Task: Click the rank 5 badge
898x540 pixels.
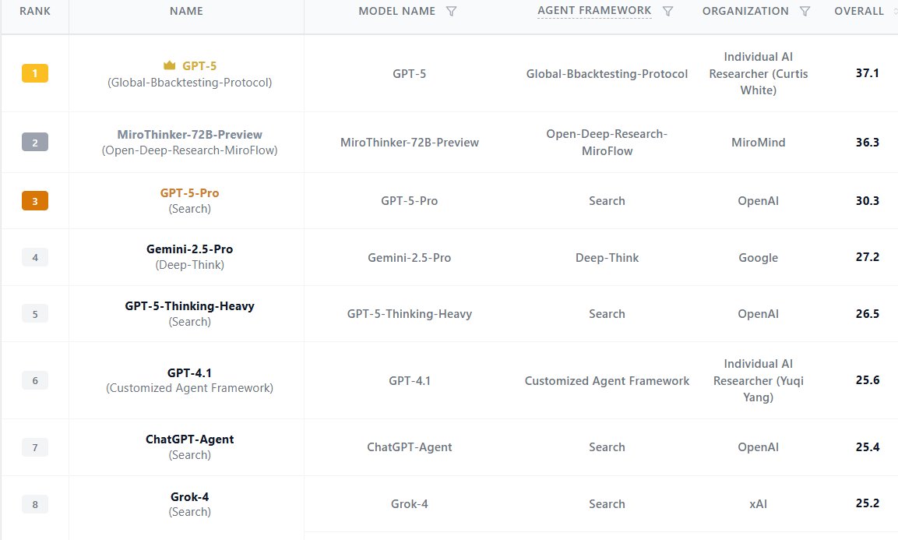Action: coord(35,313)
